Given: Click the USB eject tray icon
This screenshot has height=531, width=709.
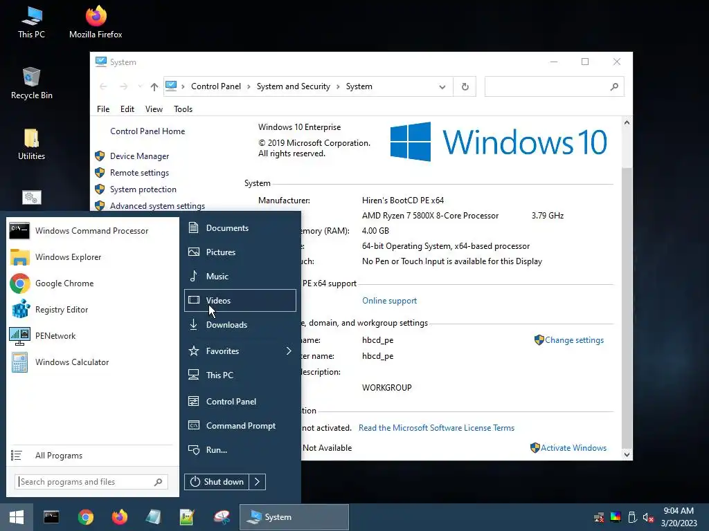Looking at the screenshot, I should click(x=632, y=517).
